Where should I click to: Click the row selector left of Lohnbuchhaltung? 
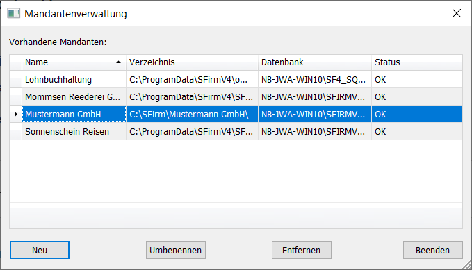(x=16, y=79)
